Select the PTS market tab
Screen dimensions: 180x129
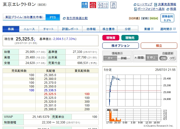coord(53,17)
